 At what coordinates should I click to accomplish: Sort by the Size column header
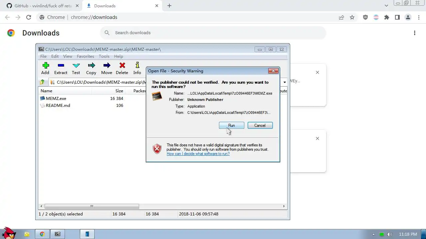click(108, 91)
